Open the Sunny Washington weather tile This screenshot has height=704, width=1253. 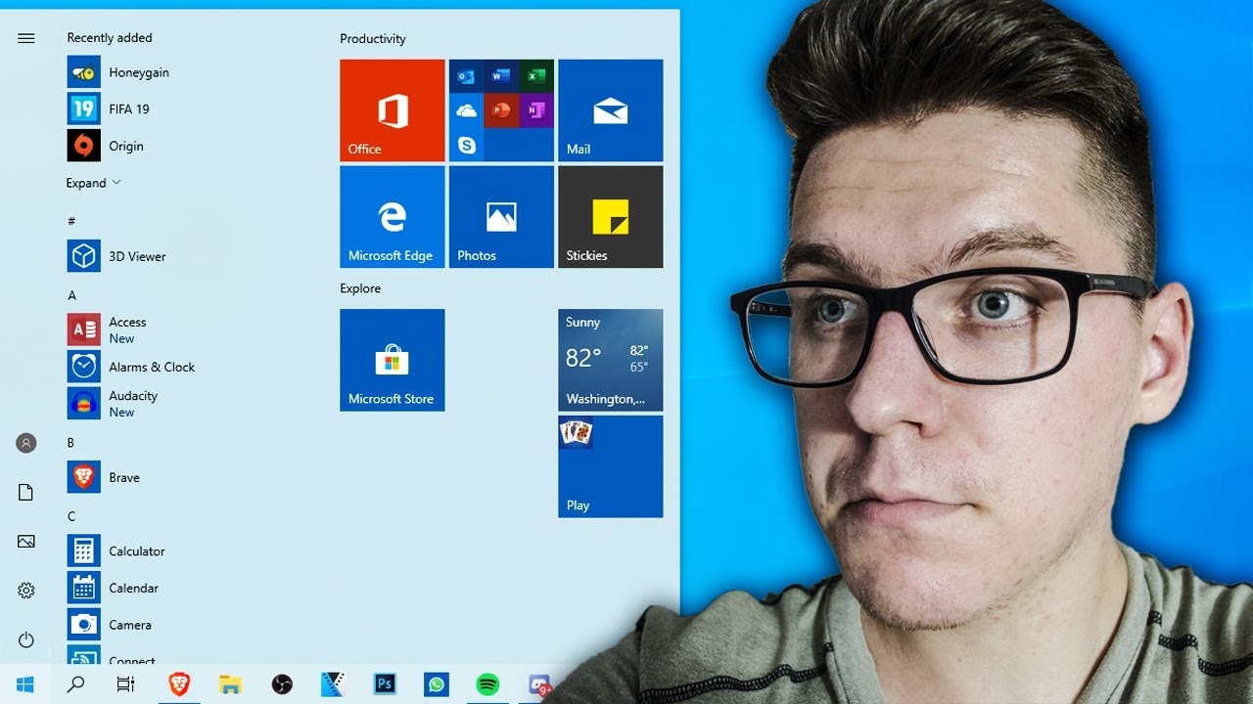[x=611, y=360]
